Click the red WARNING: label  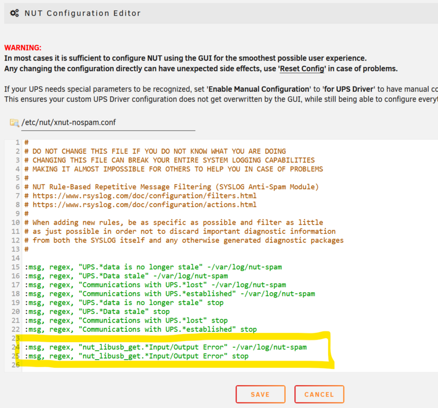(23, 48)
